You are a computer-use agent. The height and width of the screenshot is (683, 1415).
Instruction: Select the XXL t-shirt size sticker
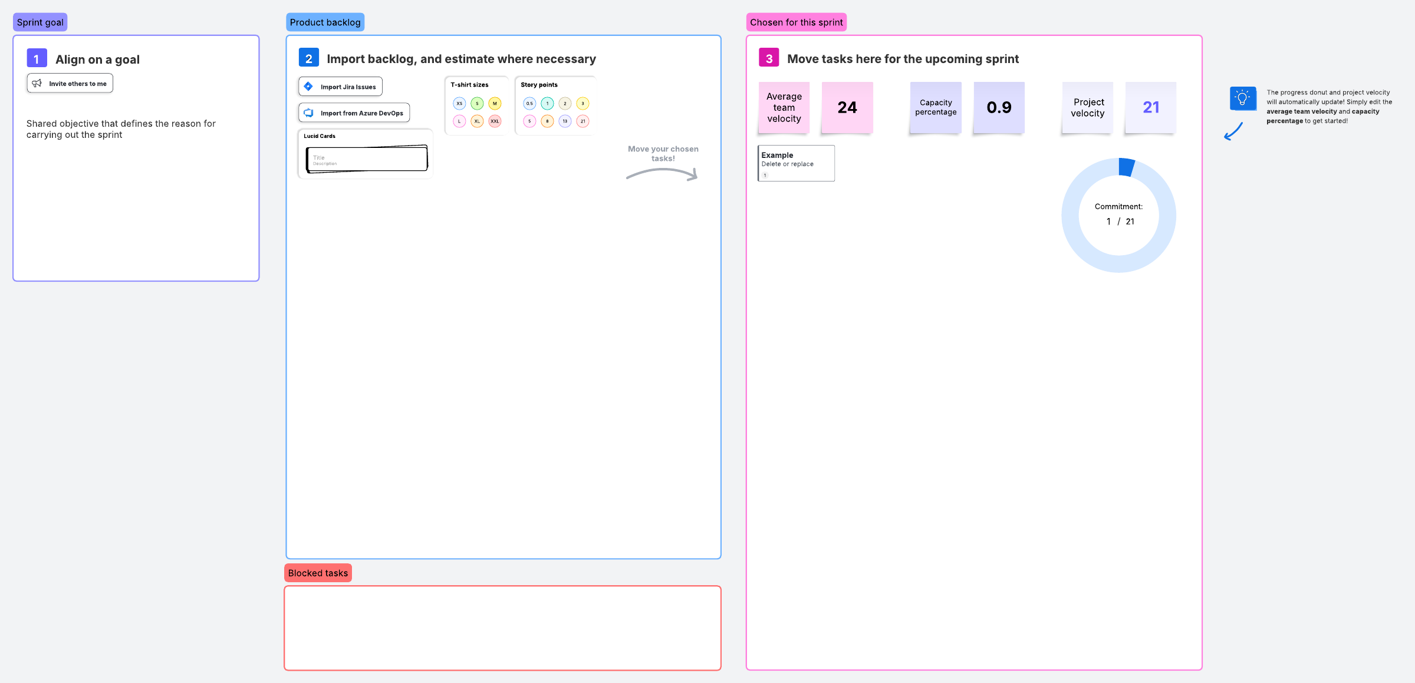click(495, 121)
